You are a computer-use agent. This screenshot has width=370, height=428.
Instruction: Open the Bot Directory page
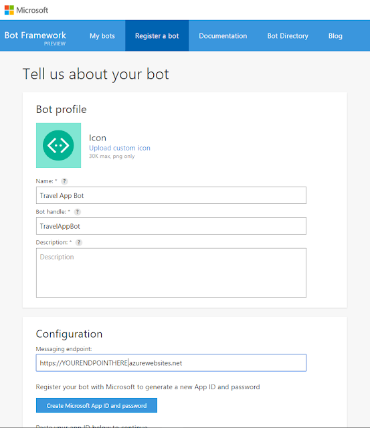tap(288, 35)
